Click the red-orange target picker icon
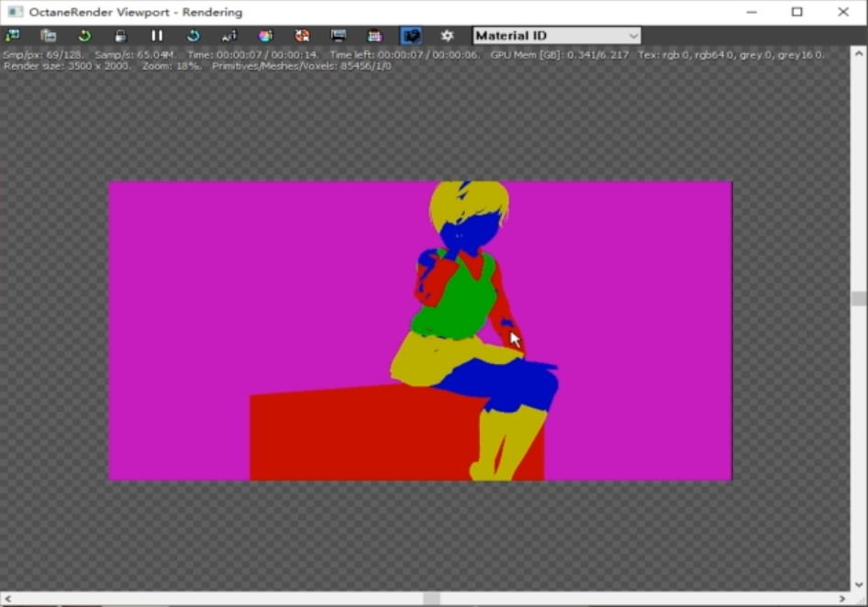 pos(302,36)
